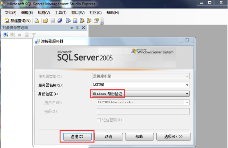Open the 编辑(E) menu
Screen dimensions: 228x148
point(27,13)
